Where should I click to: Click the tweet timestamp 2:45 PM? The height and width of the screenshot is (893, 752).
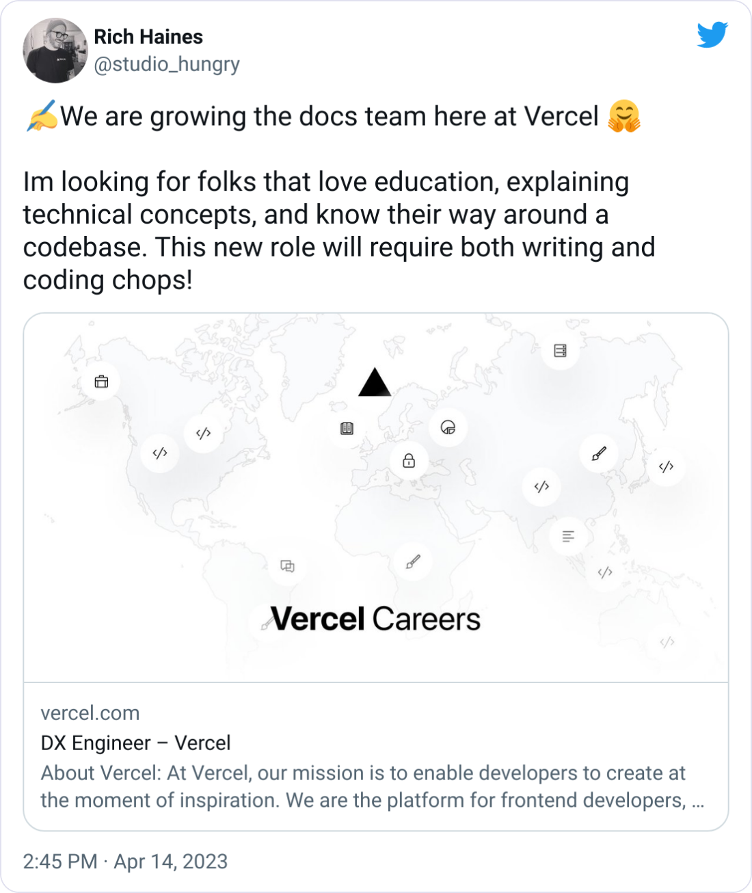[x=60, y=862]
